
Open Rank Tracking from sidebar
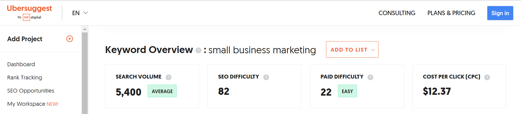pyautogui.click(x=25, y=77)
